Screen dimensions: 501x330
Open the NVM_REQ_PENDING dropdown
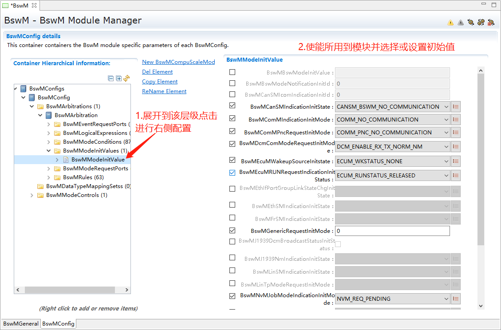click(392, 299)
